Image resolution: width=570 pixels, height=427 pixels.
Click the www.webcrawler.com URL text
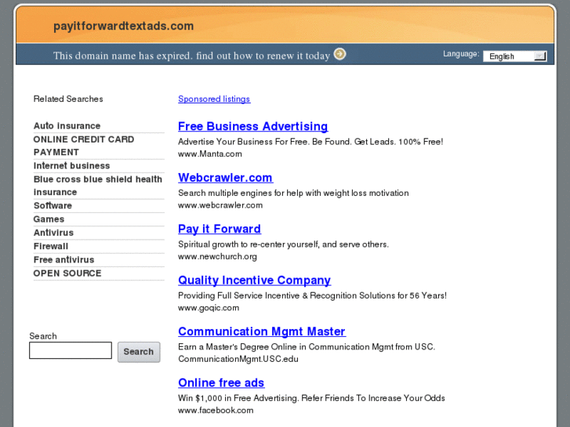pos(220,205)
